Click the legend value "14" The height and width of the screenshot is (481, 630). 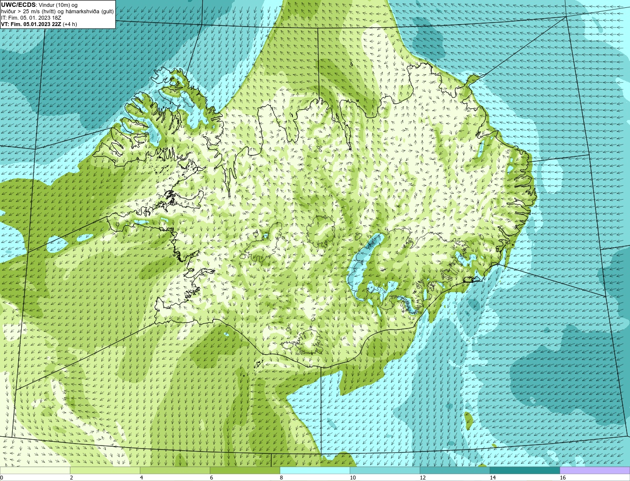tap(493, 478)
